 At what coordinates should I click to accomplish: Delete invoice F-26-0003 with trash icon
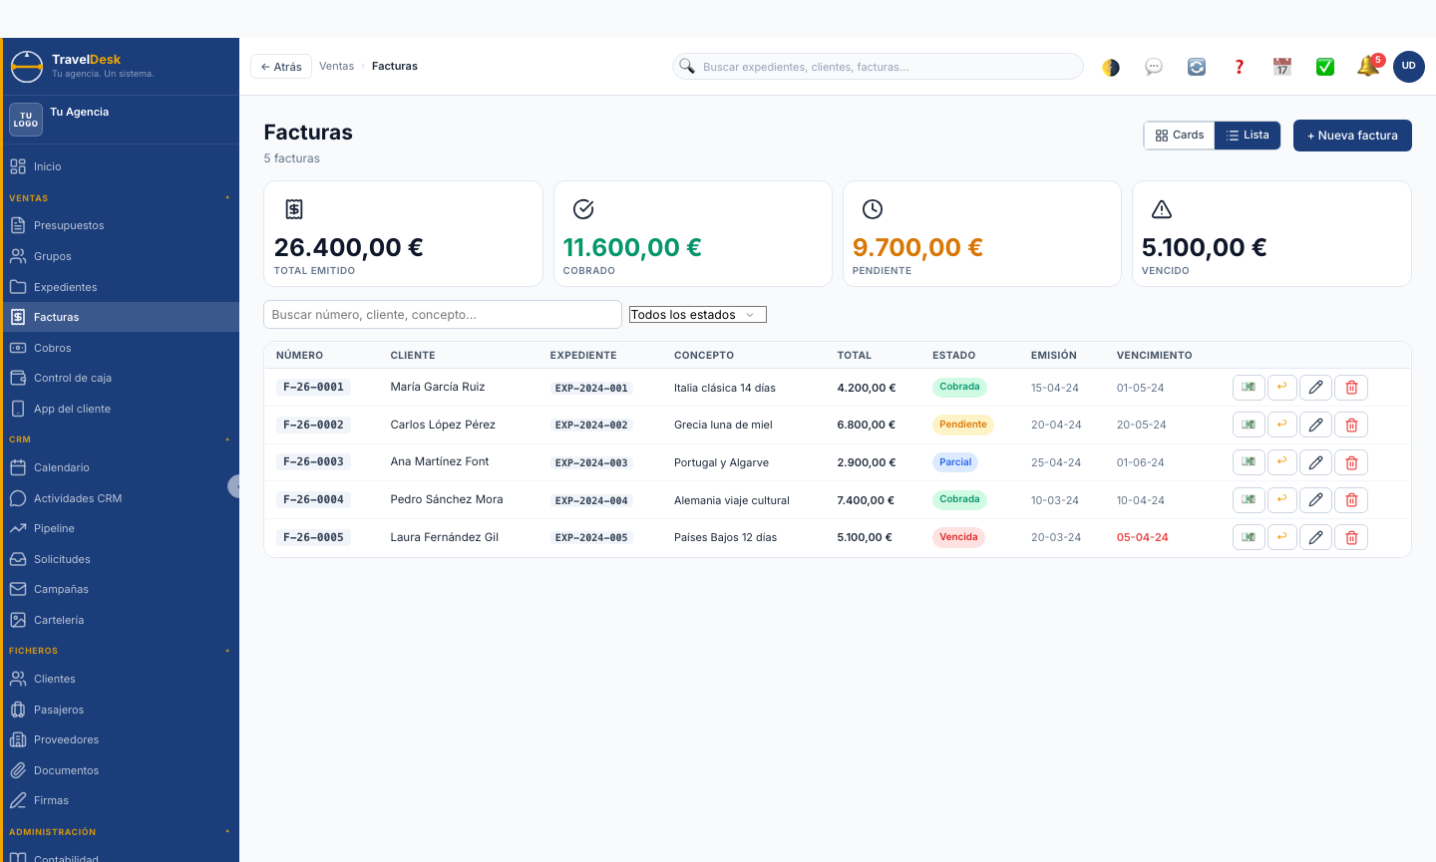pyautogui.click(x=1351, y=462)
